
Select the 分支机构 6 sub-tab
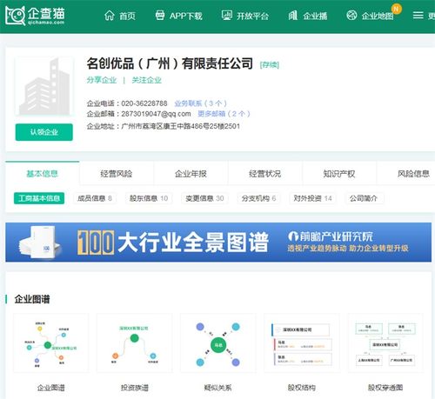258,198
